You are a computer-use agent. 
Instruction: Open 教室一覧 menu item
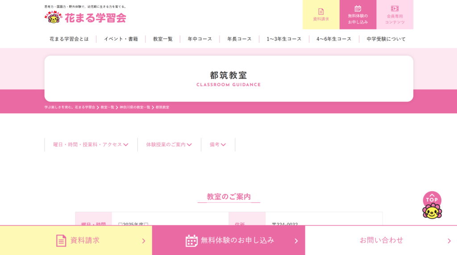(162, 39)
